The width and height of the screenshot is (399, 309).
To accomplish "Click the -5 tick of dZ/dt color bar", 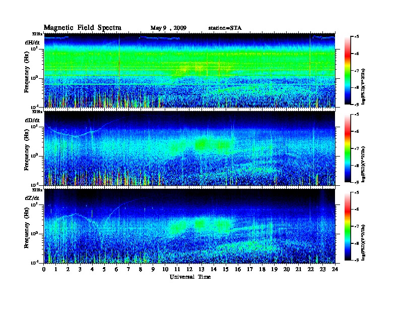I will [x=357, y=192].
